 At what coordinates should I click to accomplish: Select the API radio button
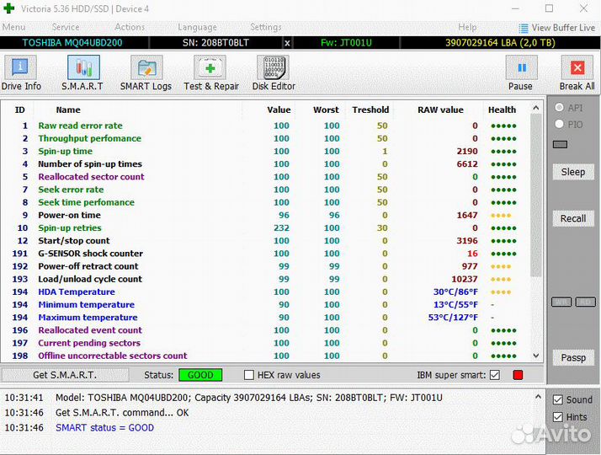point(559,108)
